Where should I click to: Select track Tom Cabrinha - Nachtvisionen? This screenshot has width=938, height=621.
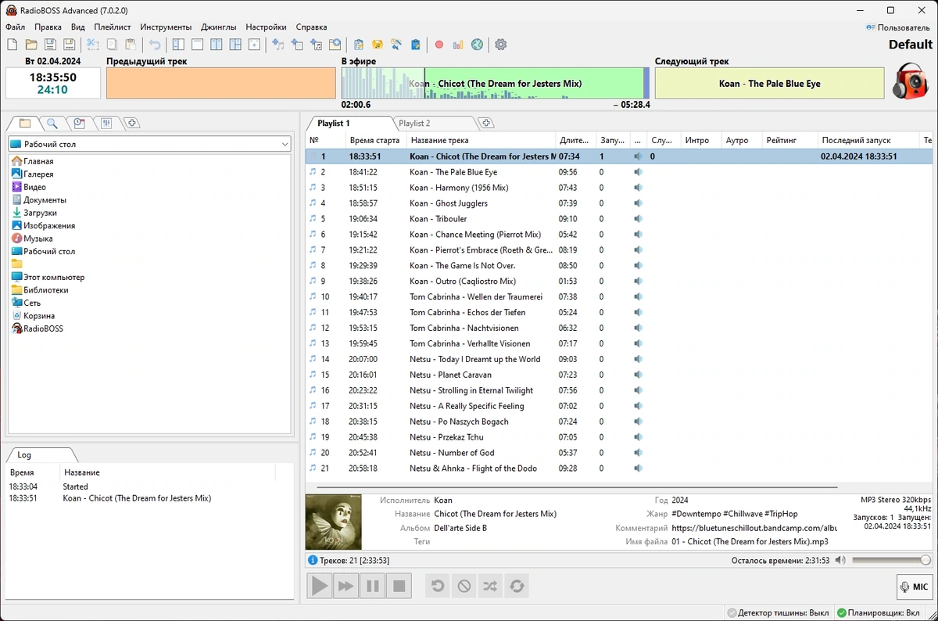tap(619, 328)
